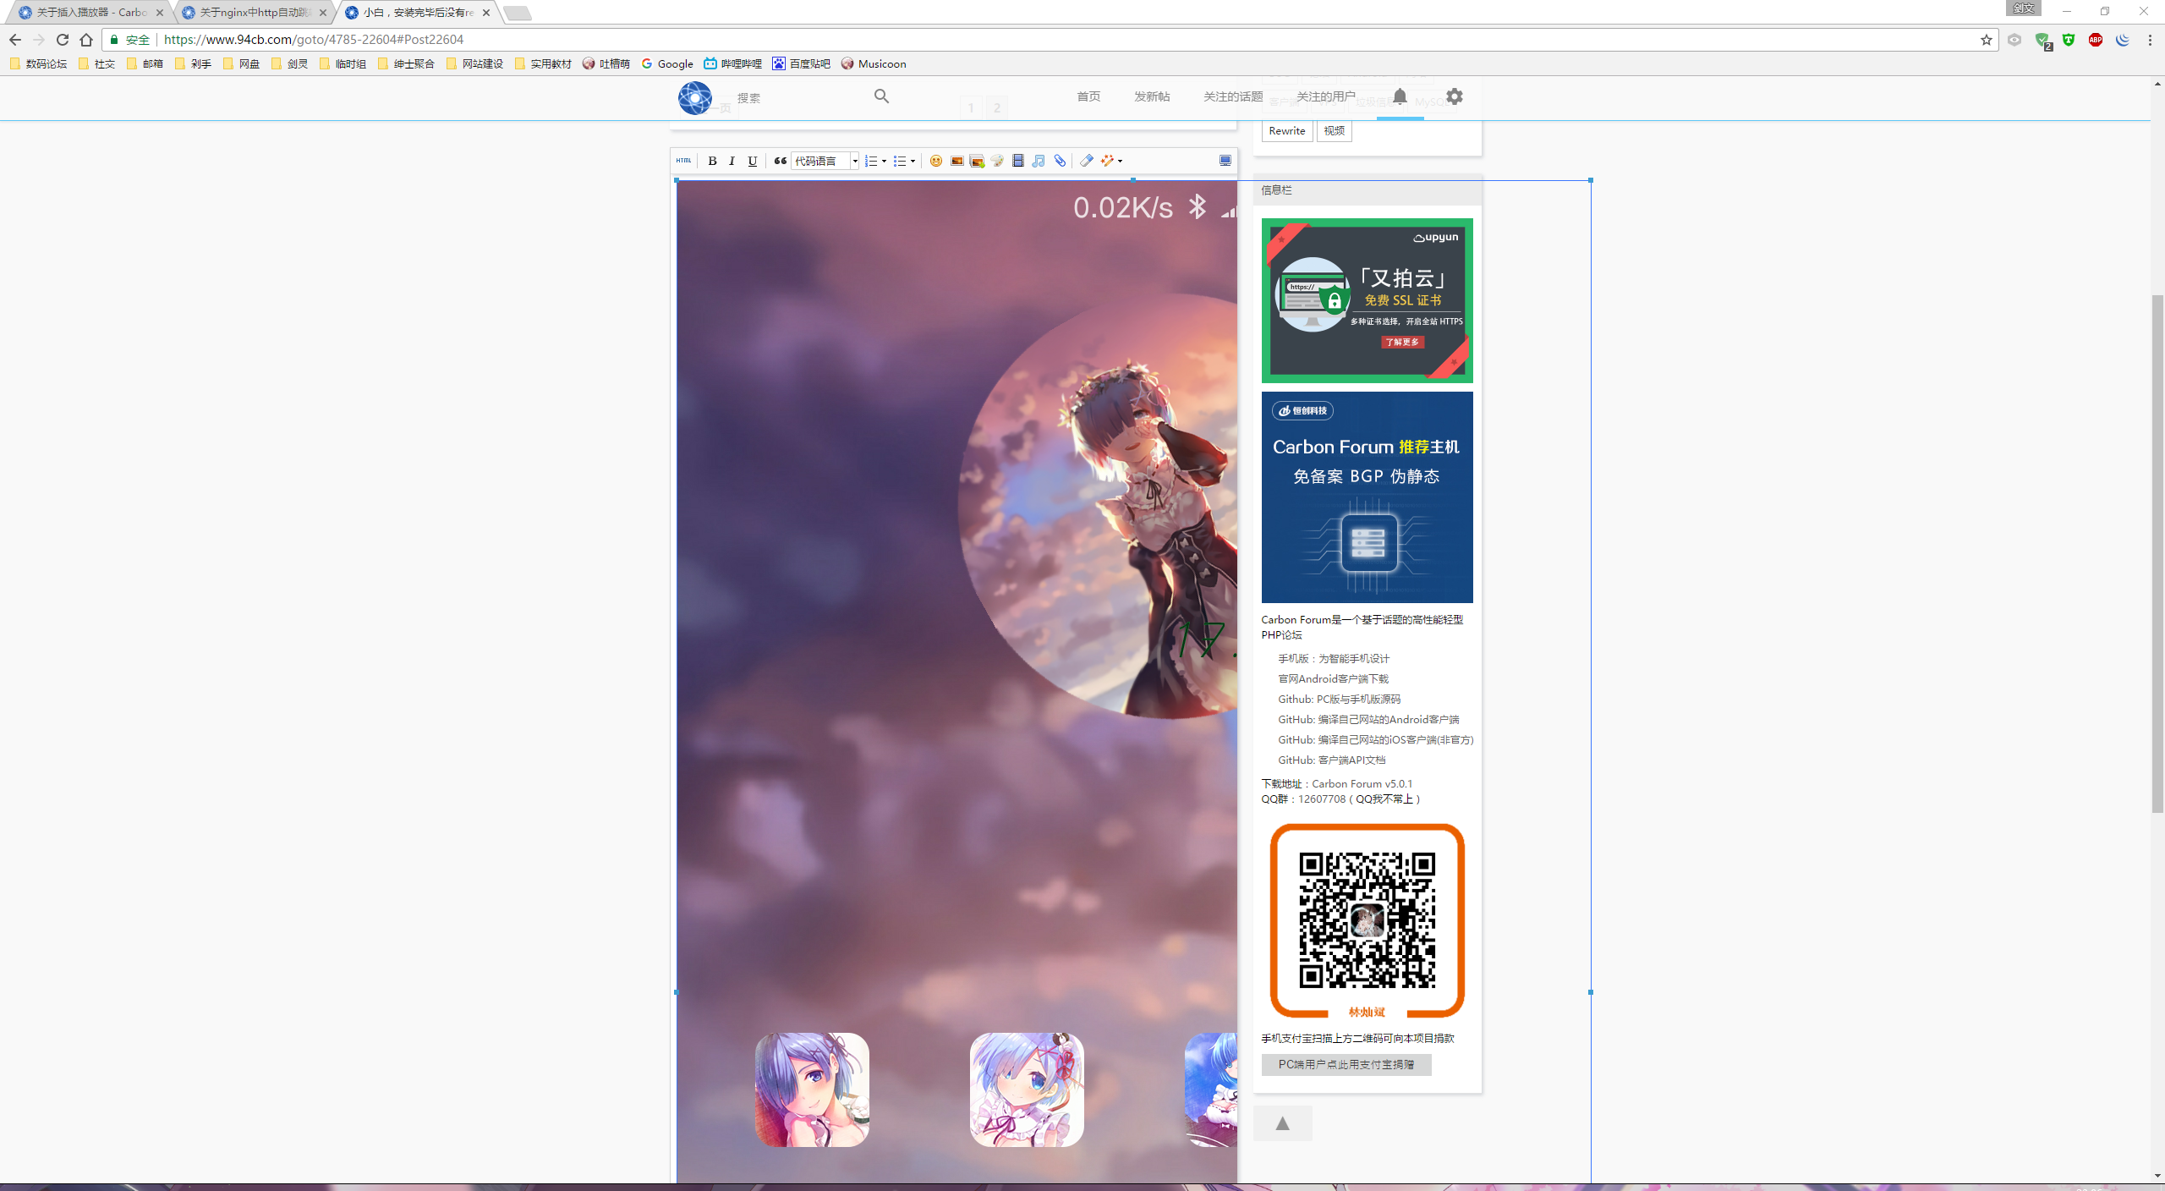Insert music into the post

point(1039,161)
